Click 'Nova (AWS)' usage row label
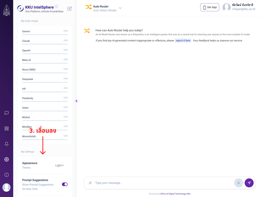 click(29, 70)
